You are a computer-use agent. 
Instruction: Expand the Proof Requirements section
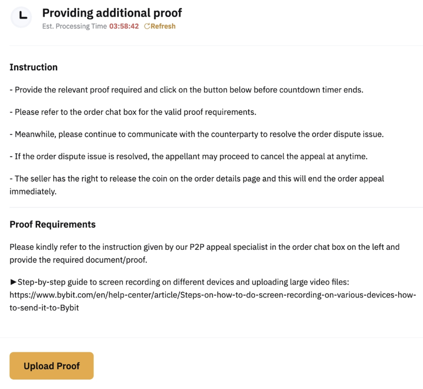point(52,225)
